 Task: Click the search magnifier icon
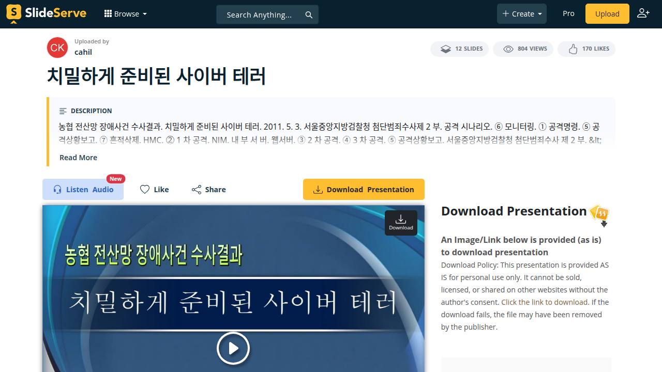tap(309, 14)
